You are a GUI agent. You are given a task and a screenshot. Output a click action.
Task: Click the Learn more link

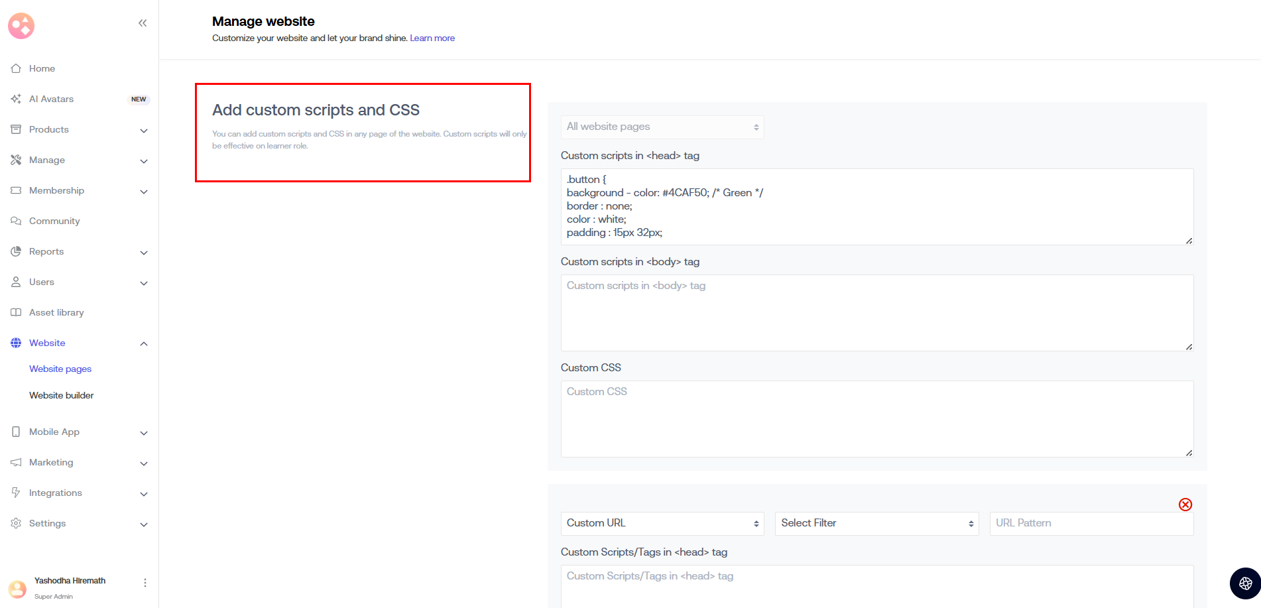(432, 38)
